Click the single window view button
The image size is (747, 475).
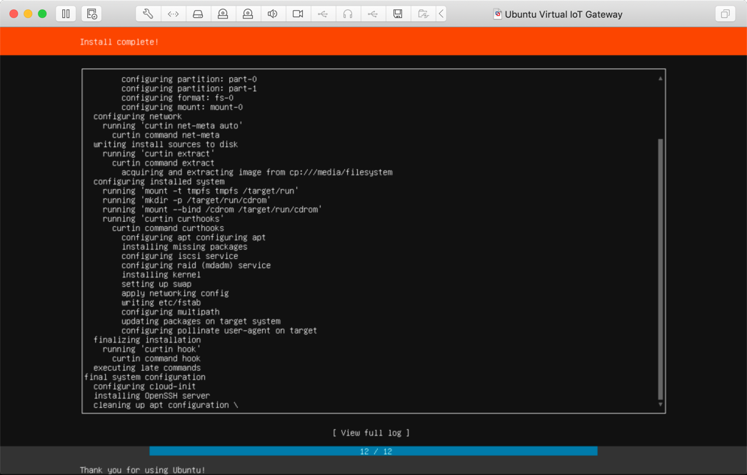[x=725, y=14]
